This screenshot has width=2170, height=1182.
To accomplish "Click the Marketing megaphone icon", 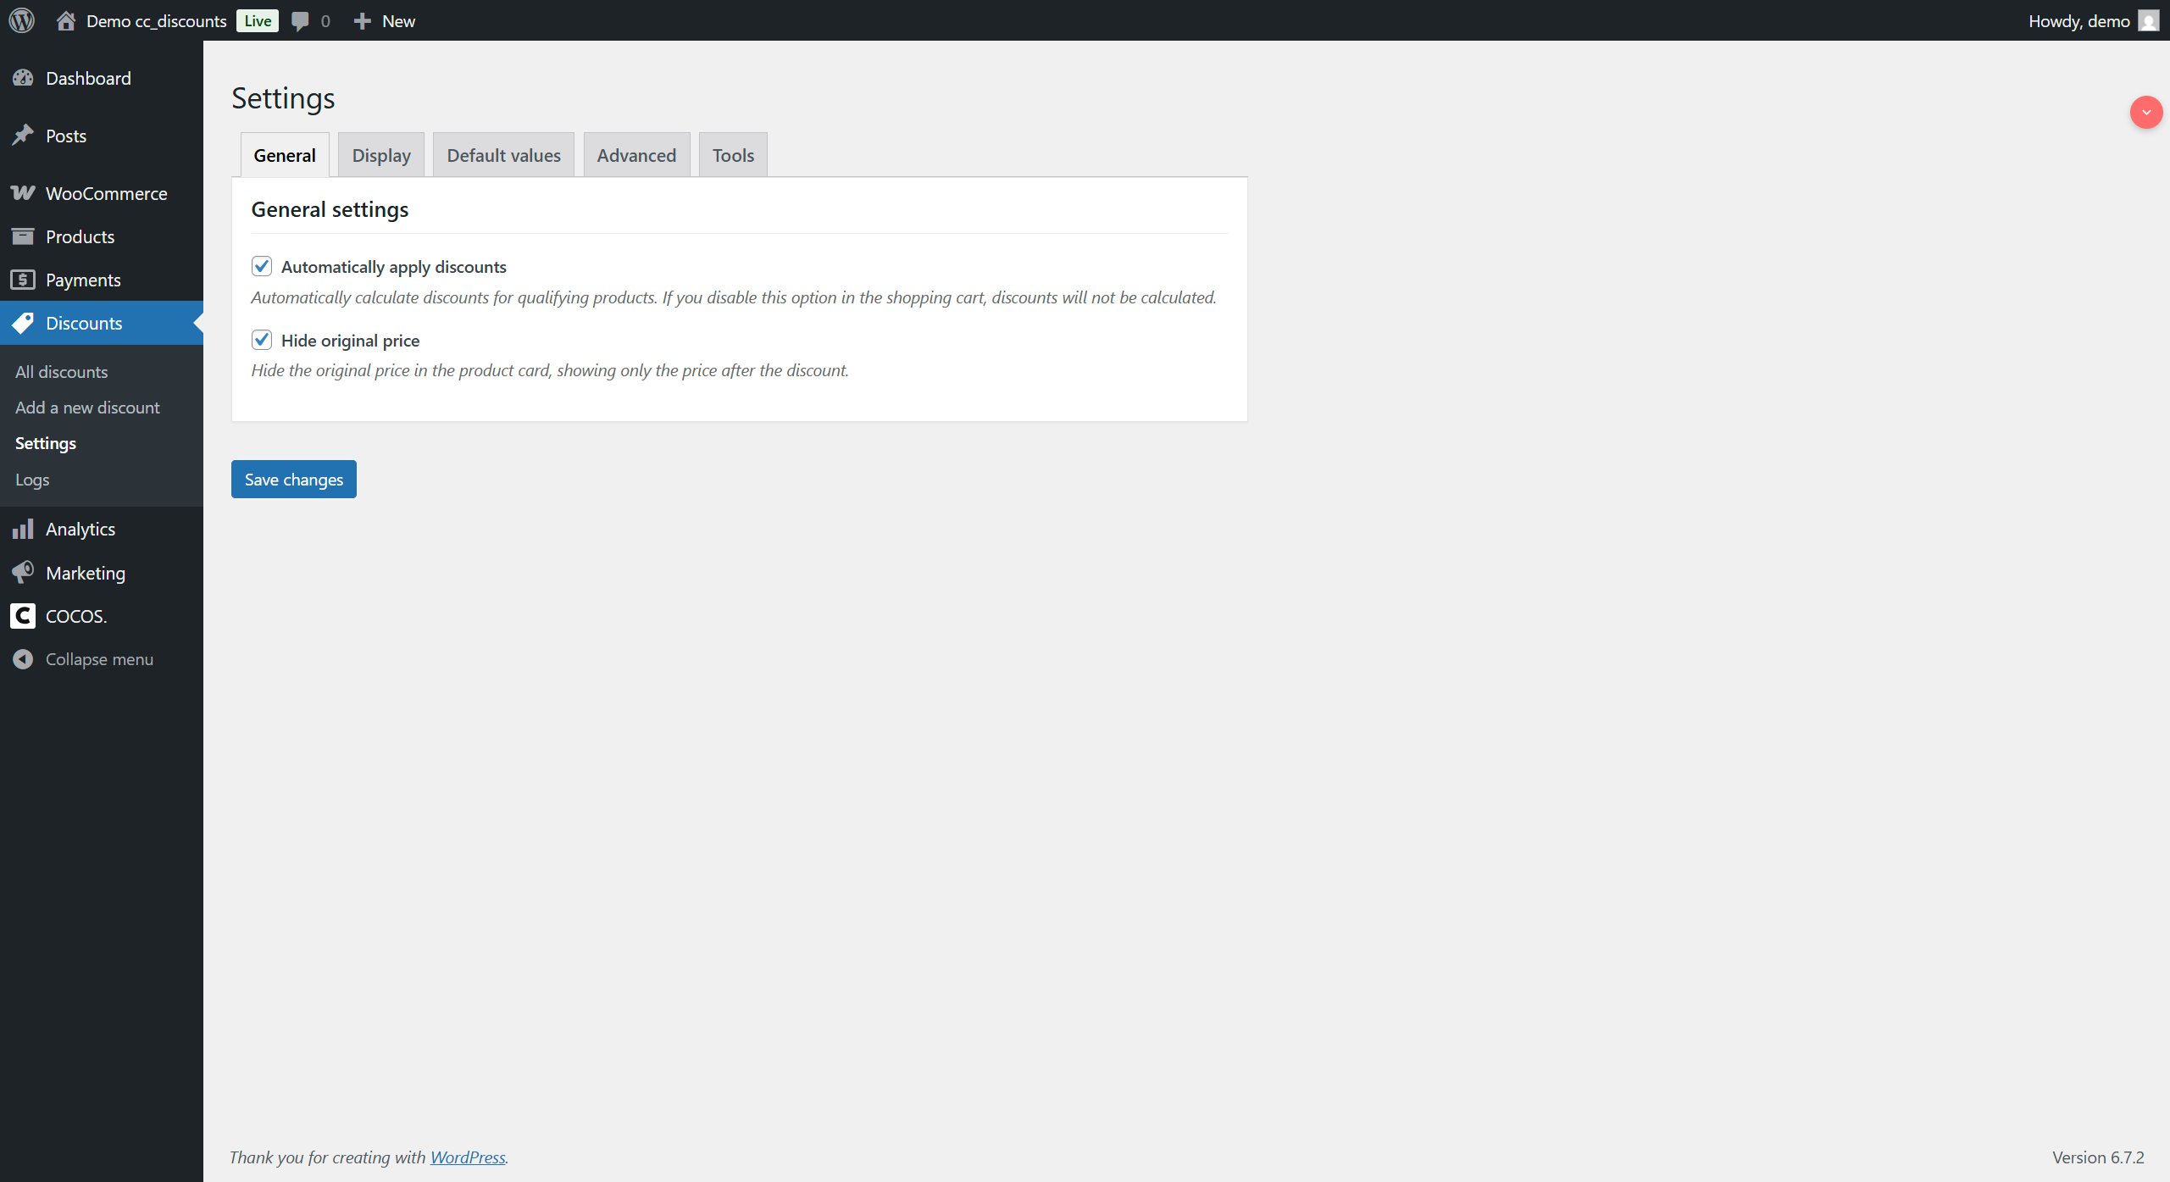I will coord(23,573).
